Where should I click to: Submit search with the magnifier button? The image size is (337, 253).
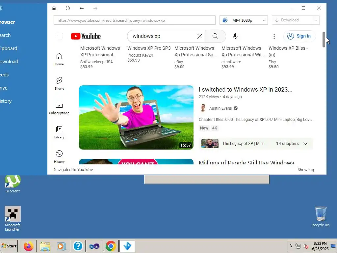(x=215, y=36)
